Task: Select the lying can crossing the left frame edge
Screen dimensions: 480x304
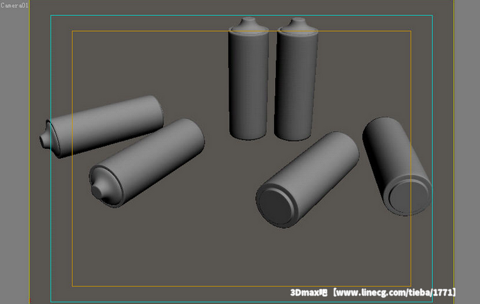Action: coord(102,127)
